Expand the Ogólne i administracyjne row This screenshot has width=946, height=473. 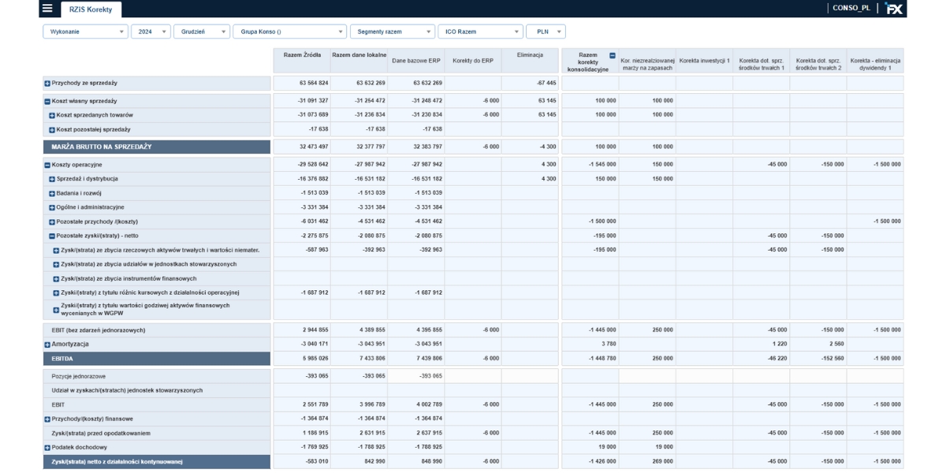[x=52, y=207]
